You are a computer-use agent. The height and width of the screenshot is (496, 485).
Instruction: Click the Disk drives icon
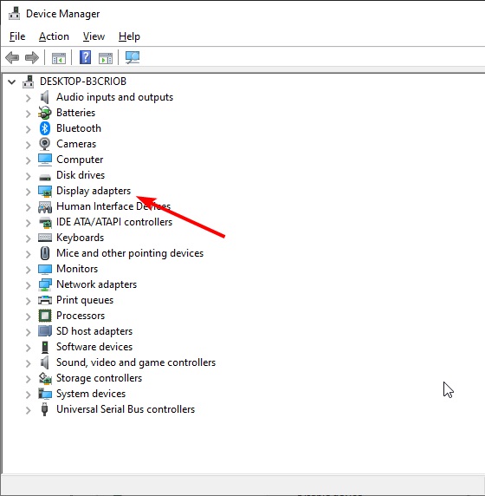pos(45,177)
